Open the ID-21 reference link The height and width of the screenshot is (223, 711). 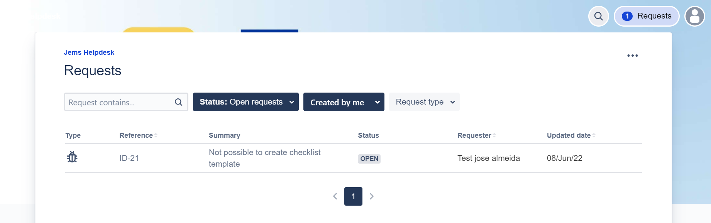coord(129,158)
